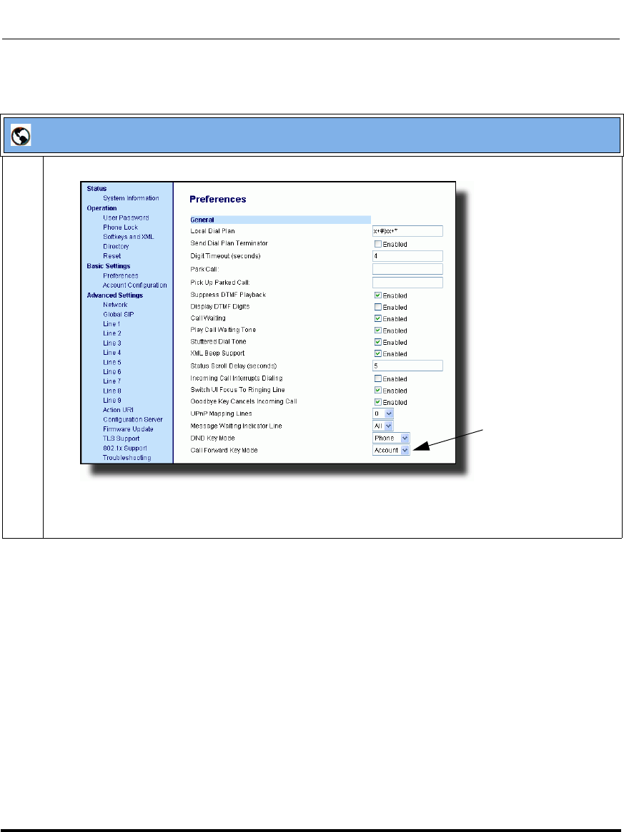Open Phone Lock page
Image resolution: width=624 pixels, height=832 pixels.
[120, 227]
